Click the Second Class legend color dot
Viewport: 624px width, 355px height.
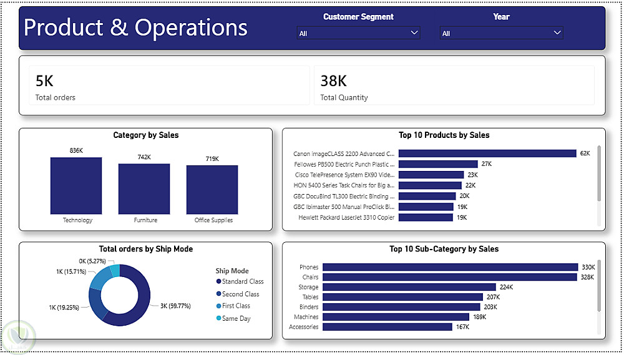(x=218, y=294)
